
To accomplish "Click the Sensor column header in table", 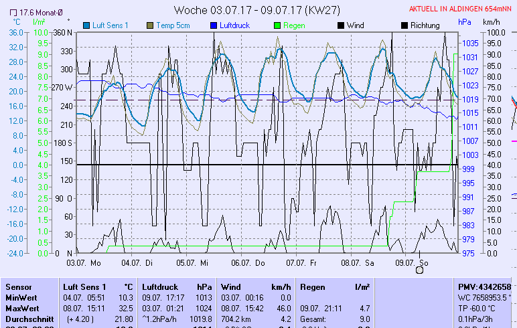I will [19, 286].
